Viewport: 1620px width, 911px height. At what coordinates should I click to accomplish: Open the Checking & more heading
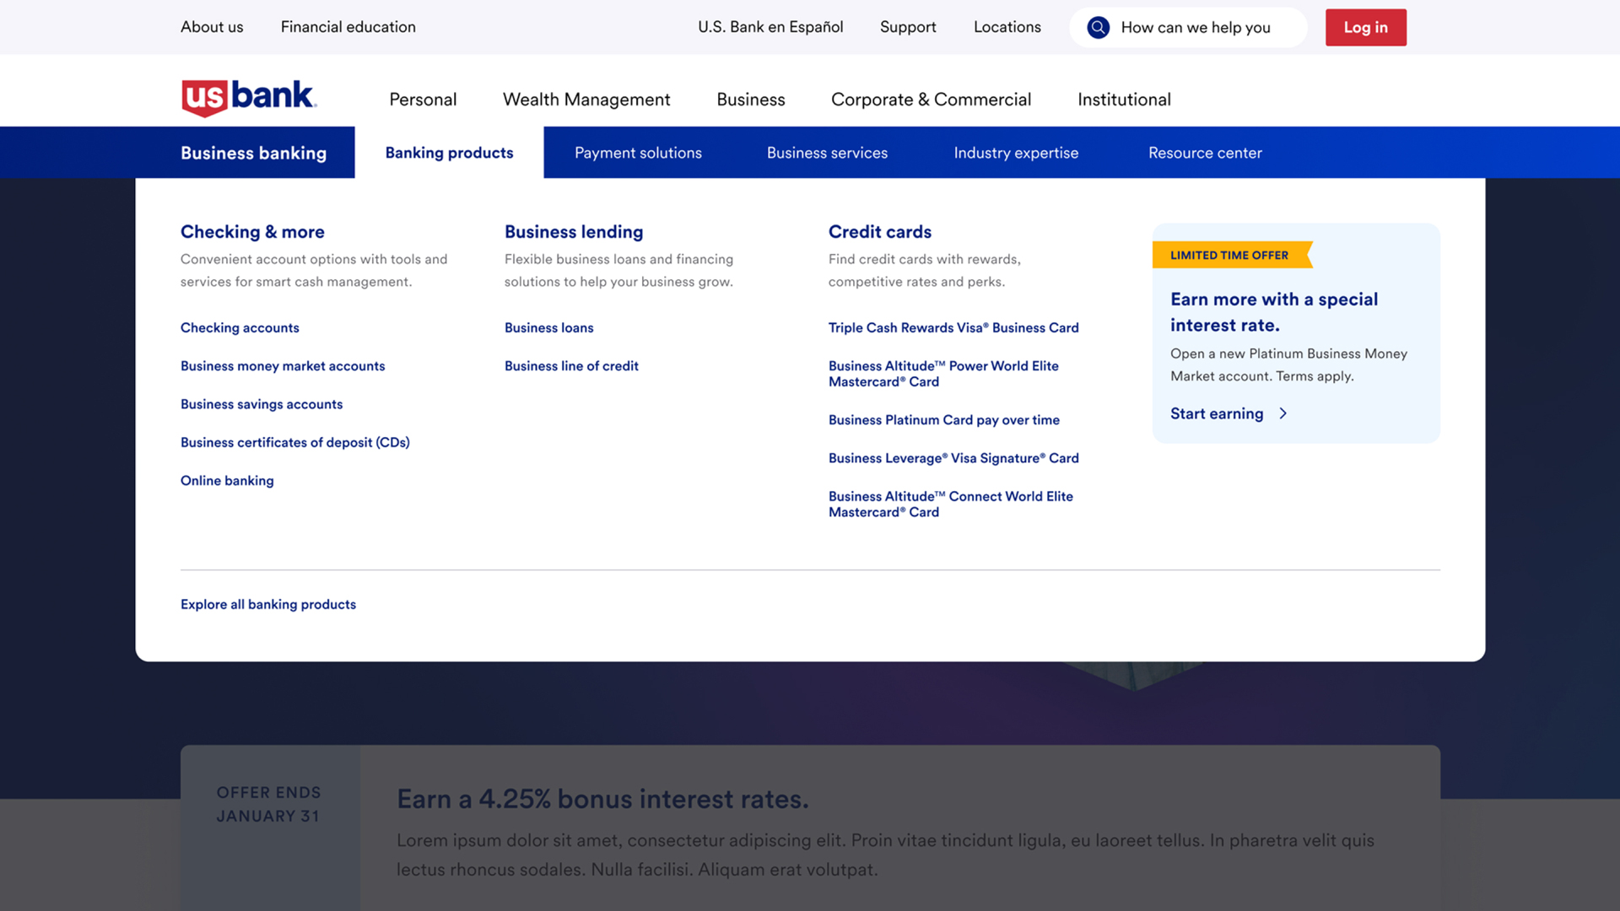pos(252,231)
